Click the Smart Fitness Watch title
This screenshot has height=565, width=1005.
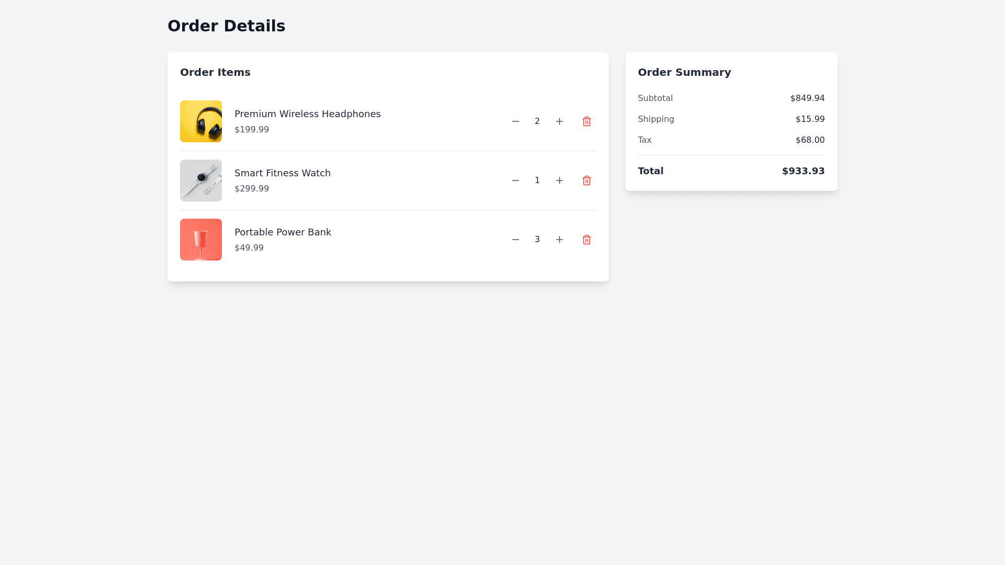(282, 173)
